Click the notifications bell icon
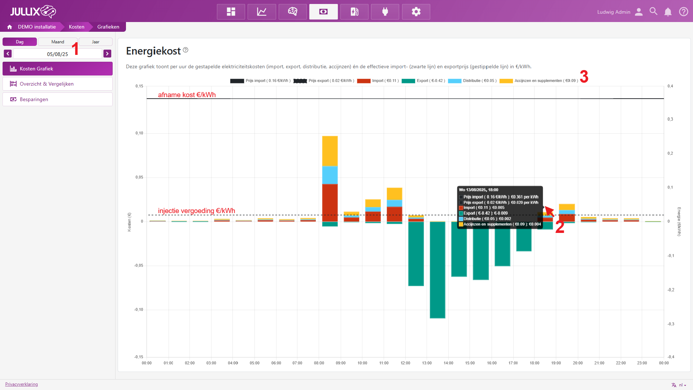The image size is (693, 390). [x=668, y=12]
